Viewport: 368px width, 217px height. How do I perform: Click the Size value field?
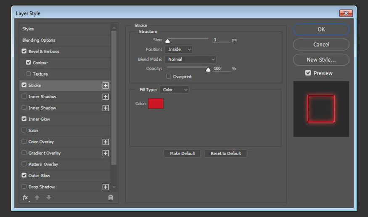[222, 40]
